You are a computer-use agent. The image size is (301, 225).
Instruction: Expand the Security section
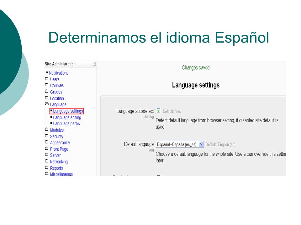57,137
